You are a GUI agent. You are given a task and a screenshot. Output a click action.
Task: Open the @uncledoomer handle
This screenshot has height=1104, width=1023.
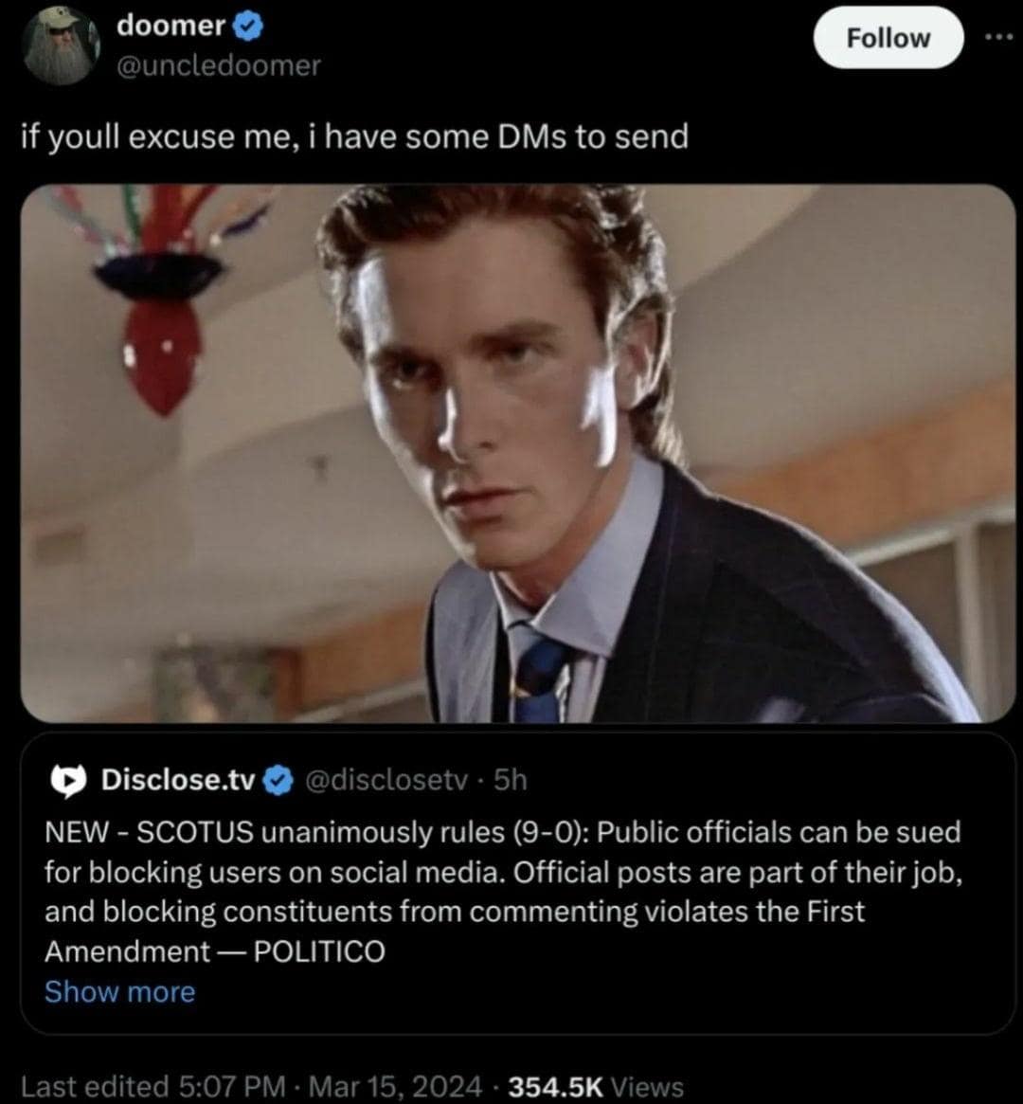pos(218,65)
